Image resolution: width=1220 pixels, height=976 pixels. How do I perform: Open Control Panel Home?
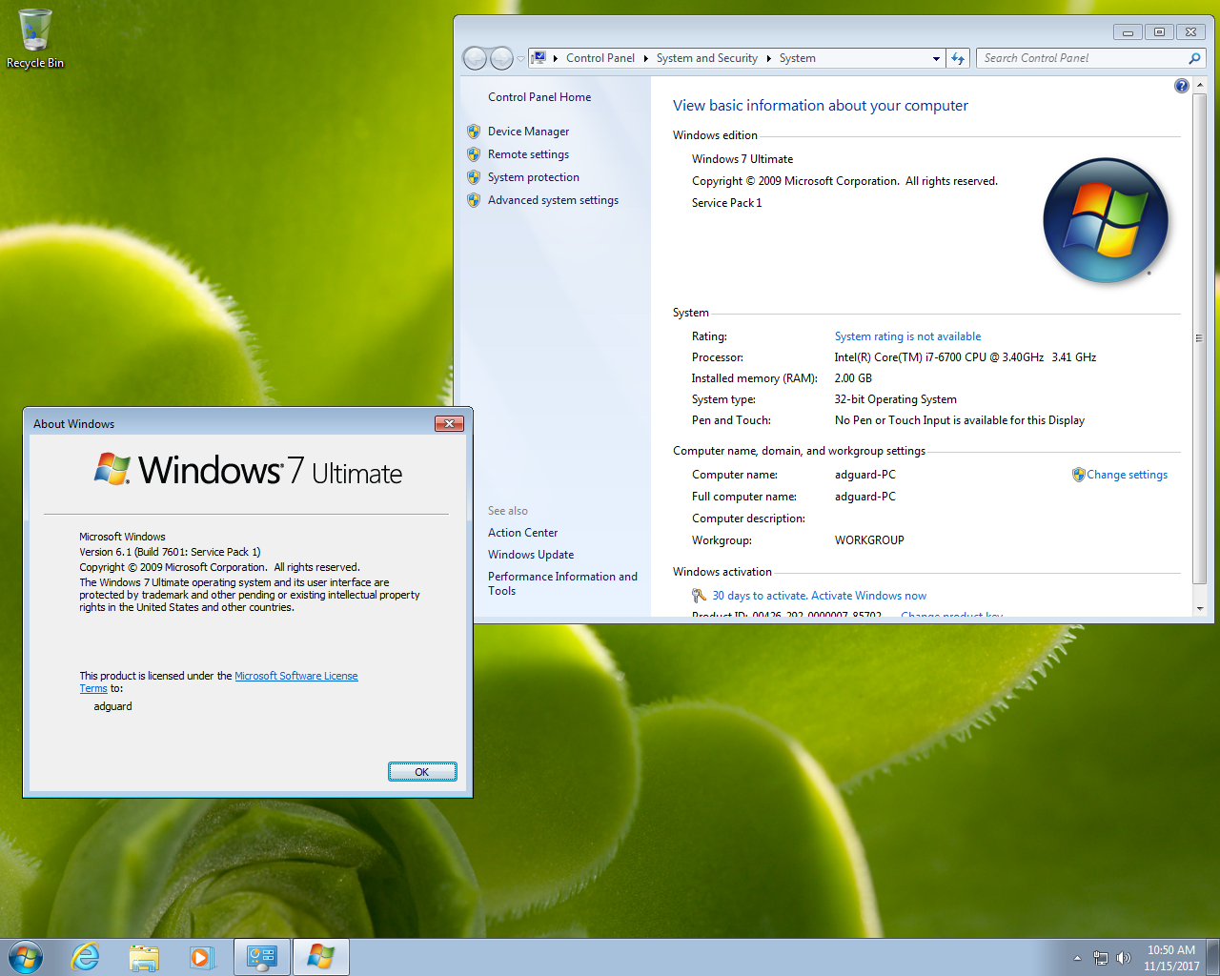pyautogui.click(x=539, y=97)
